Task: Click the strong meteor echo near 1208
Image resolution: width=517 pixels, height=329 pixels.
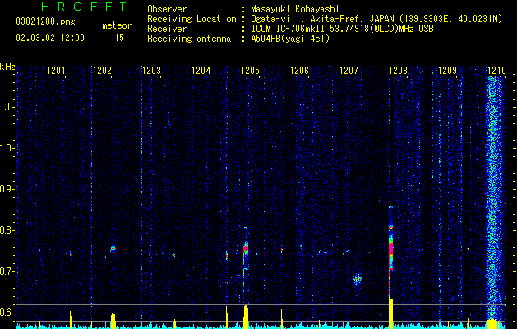Action: point(391,251)
